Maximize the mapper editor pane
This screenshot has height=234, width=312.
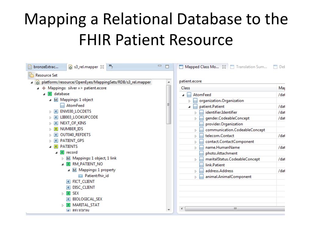coord(167,66)
